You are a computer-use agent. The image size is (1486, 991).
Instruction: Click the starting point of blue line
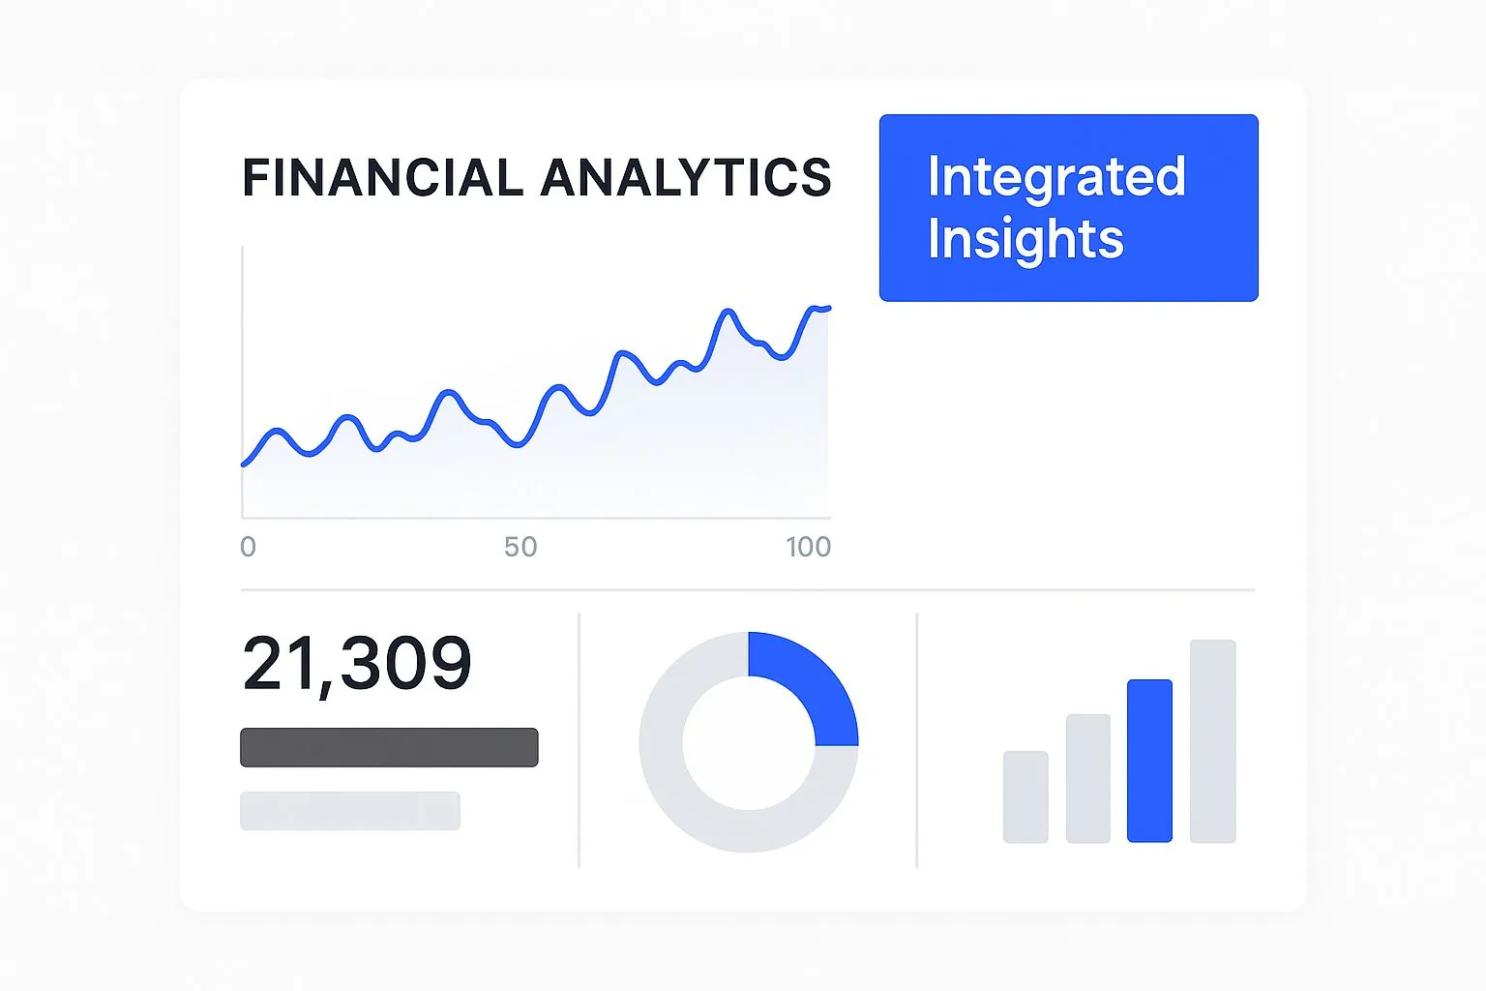click(x=243, y=465)
